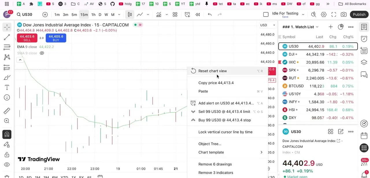
Task: Open Object Tree from context menu
Action: point(228,144)
